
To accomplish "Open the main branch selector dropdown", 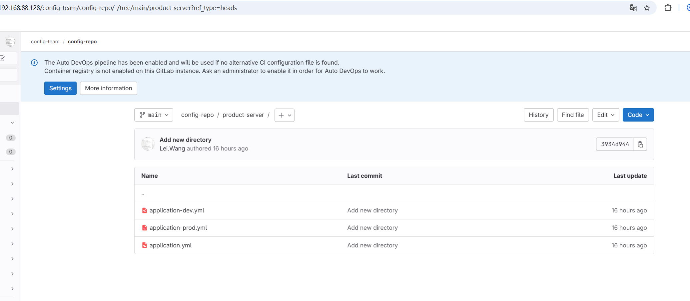I will coord(154,115).
